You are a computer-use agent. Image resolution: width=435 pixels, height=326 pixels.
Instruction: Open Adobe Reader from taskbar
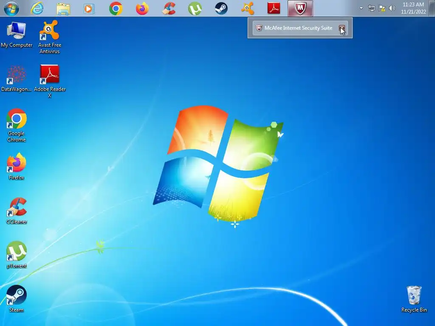[274, 8]
